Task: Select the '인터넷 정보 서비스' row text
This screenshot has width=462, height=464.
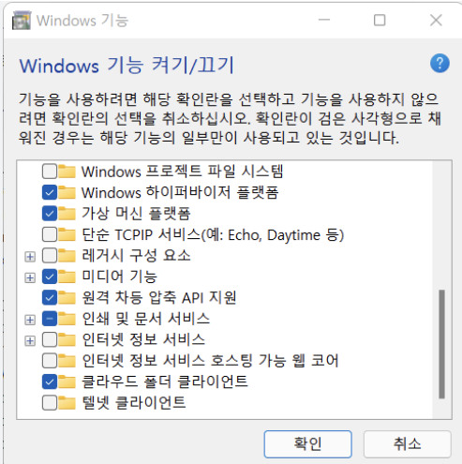Action: [143, 339]
